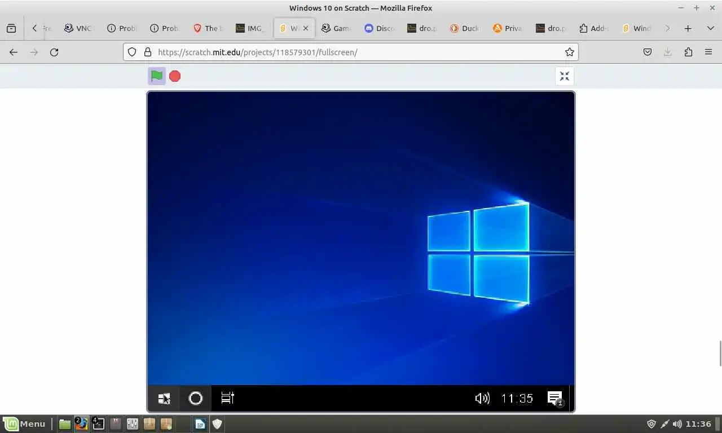Open Firefox View at tab bar start
The image size is (722, 433).
(x=11, y=28)
